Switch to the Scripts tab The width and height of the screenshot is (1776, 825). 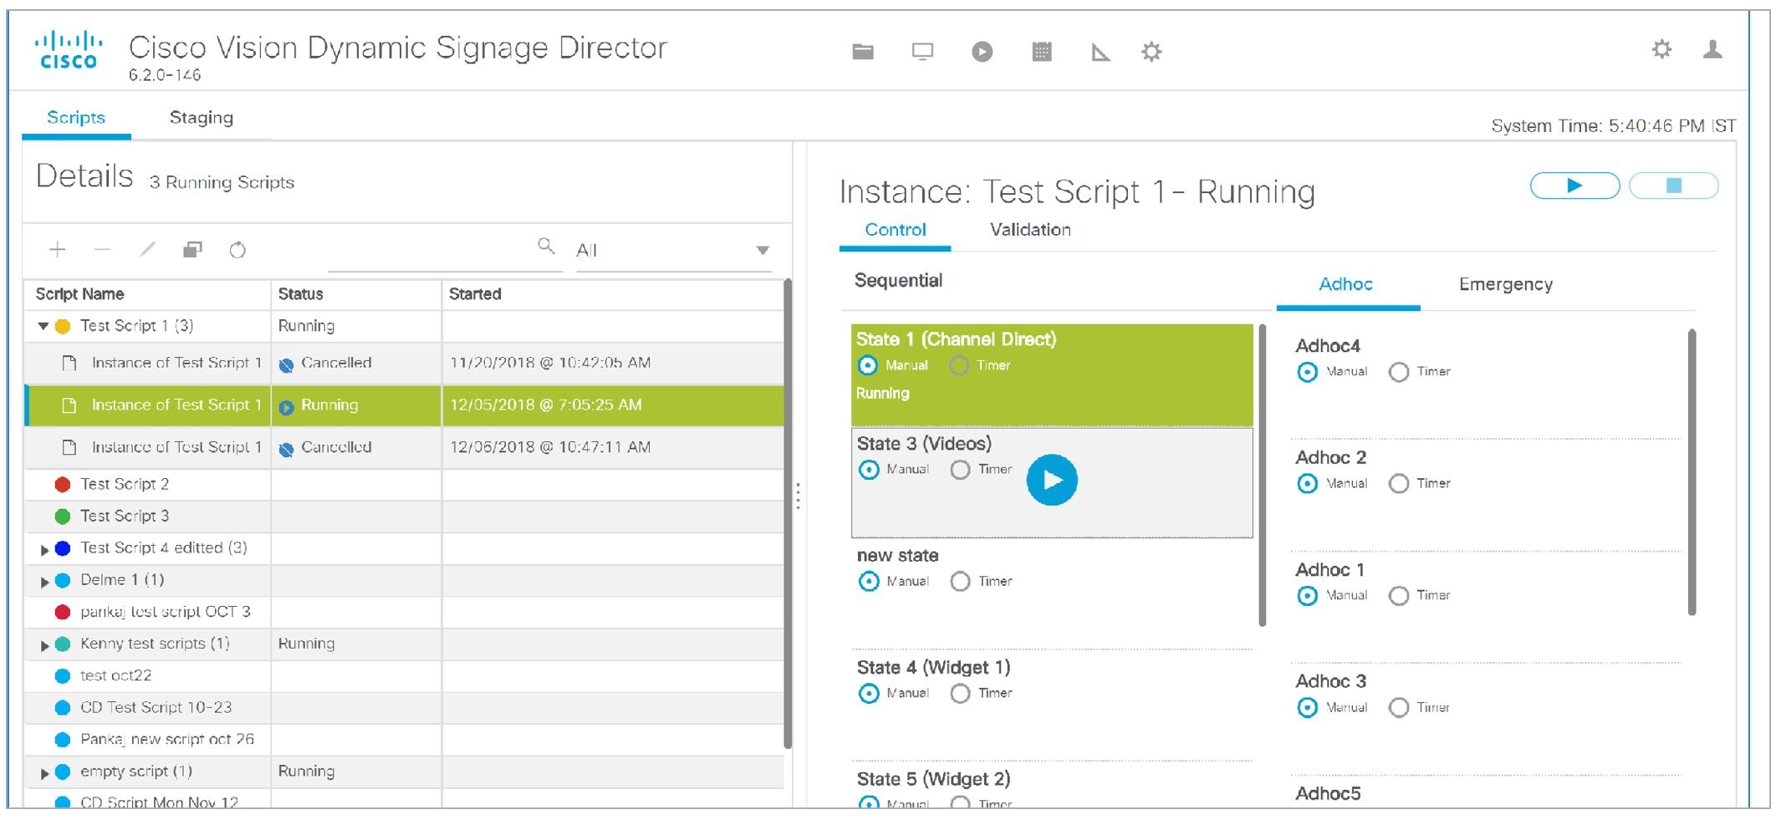76,118
